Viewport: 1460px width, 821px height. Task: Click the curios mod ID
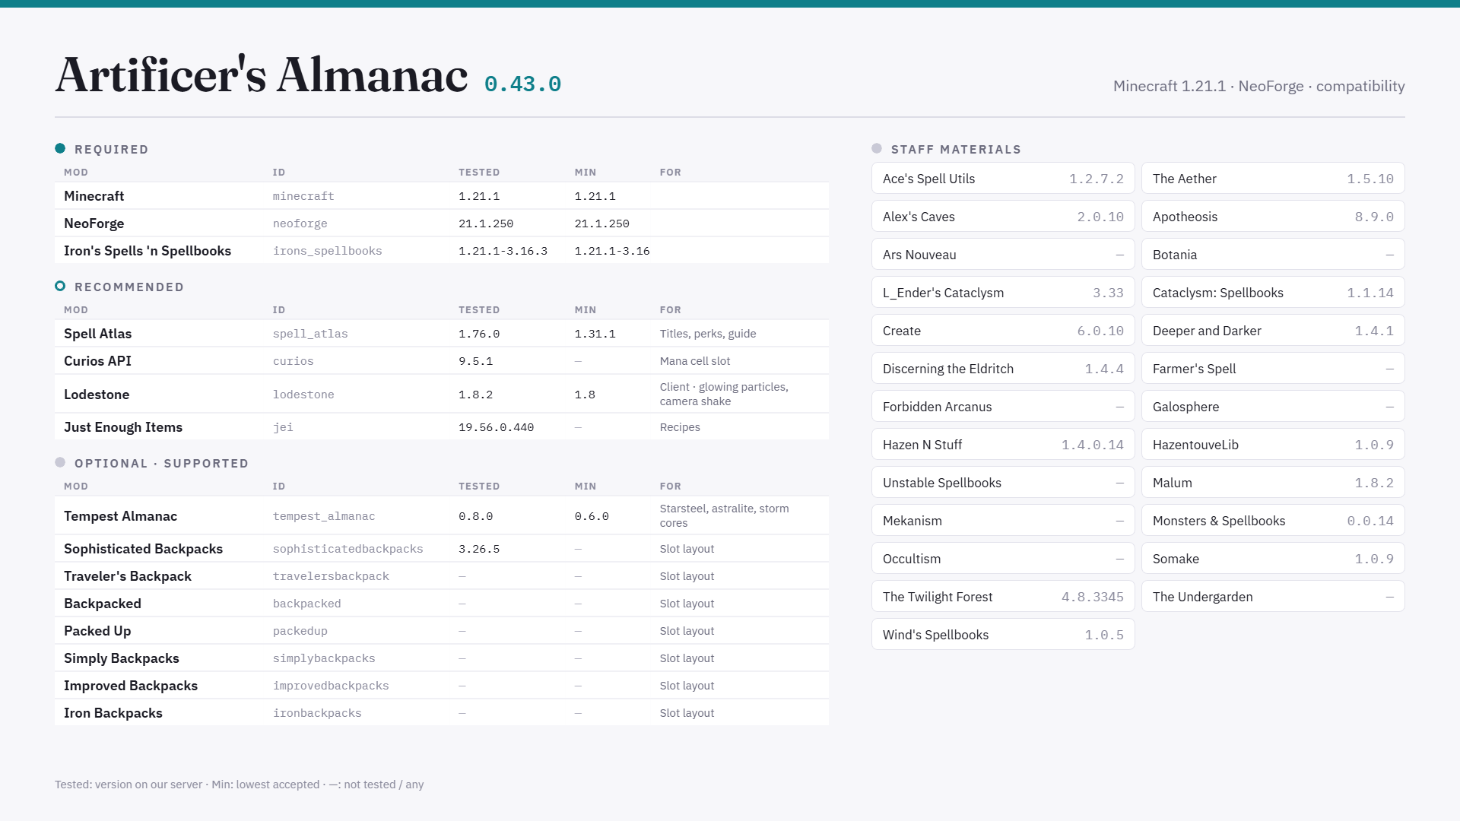[x=294, y=361]
